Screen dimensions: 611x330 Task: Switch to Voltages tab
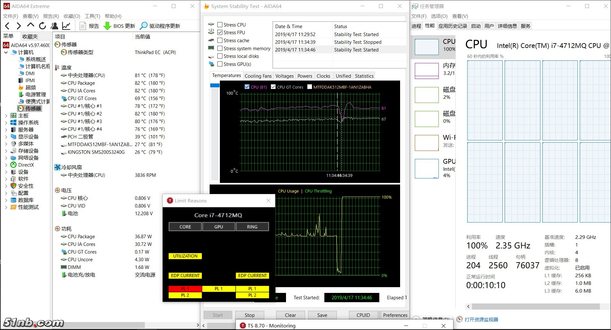pos(284,76)
